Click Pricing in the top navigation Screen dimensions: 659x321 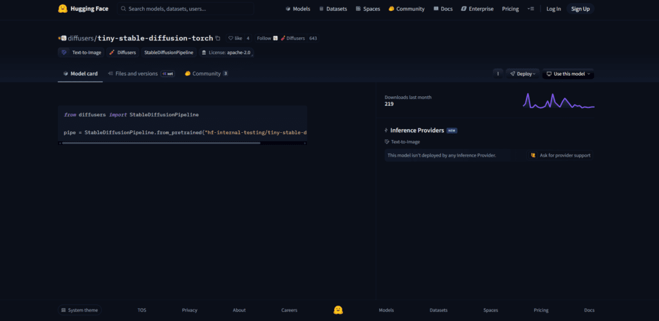tap(510, 9)
